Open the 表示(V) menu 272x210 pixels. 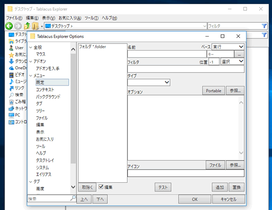(48, 18)
